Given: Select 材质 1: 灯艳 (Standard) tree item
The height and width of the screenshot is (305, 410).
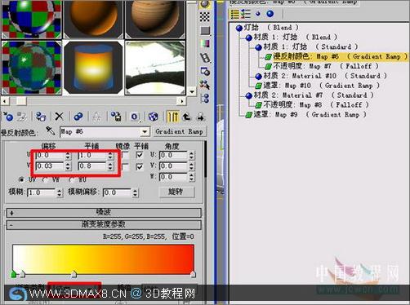Looking at the screenshot, I should coord(306,46).
